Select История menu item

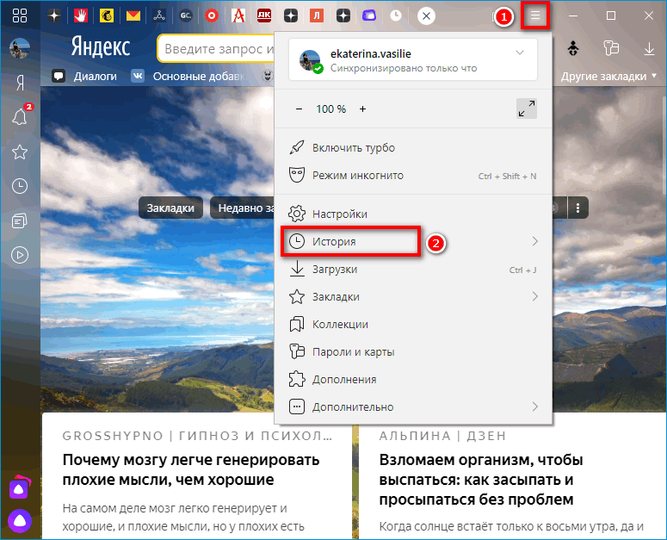pos(413,241)
